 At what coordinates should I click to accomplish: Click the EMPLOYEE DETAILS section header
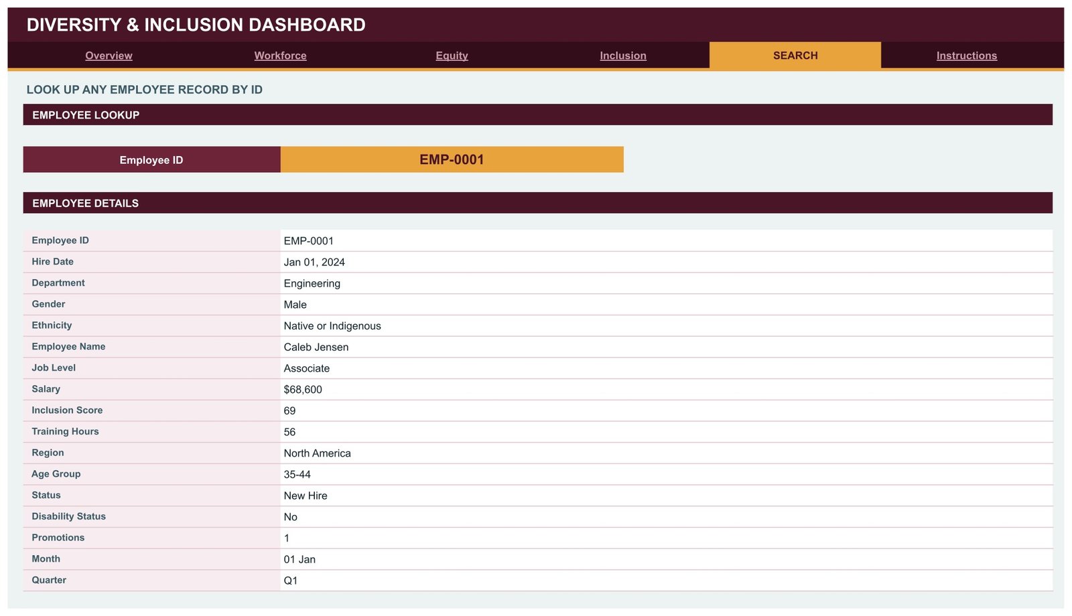538,203
